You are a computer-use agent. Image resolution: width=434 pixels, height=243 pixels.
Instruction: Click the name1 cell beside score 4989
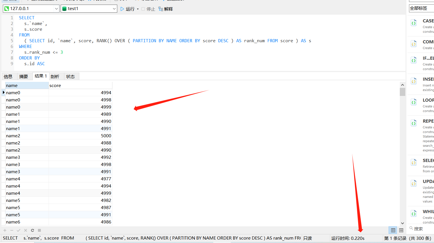(27, 114)
